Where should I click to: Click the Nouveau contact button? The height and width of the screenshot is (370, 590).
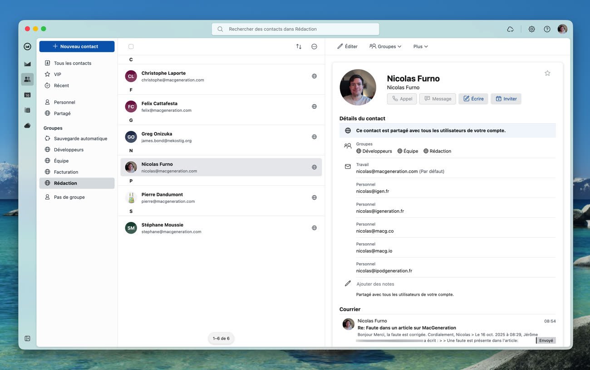(77, 47)
